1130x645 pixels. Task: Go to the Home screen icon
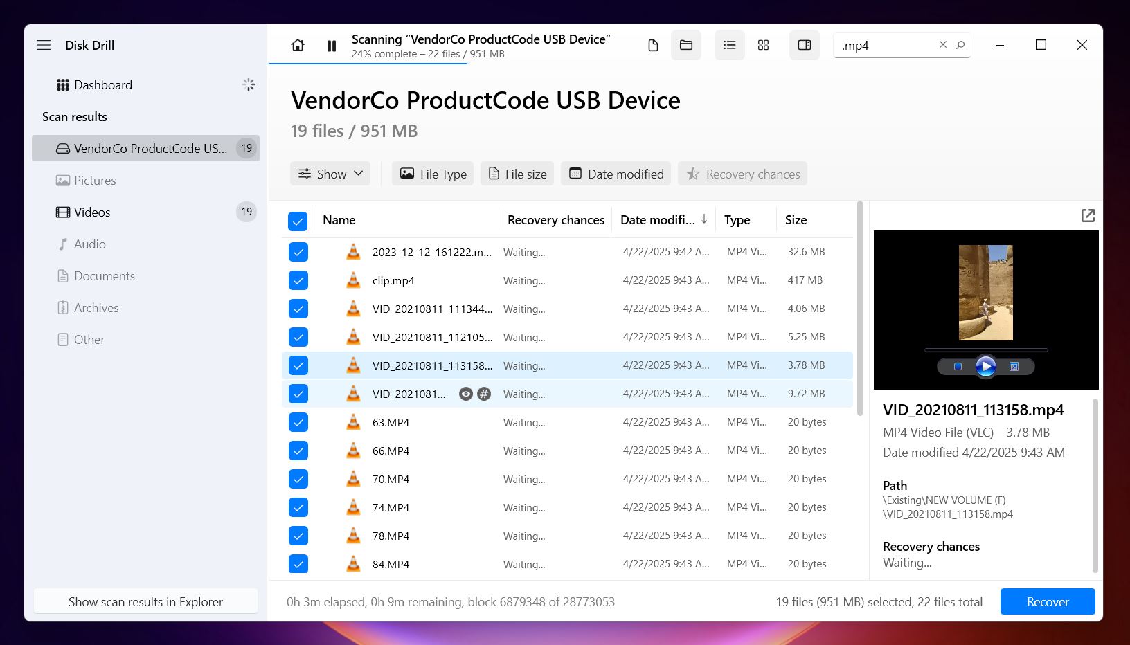click(x=298, y=45)
